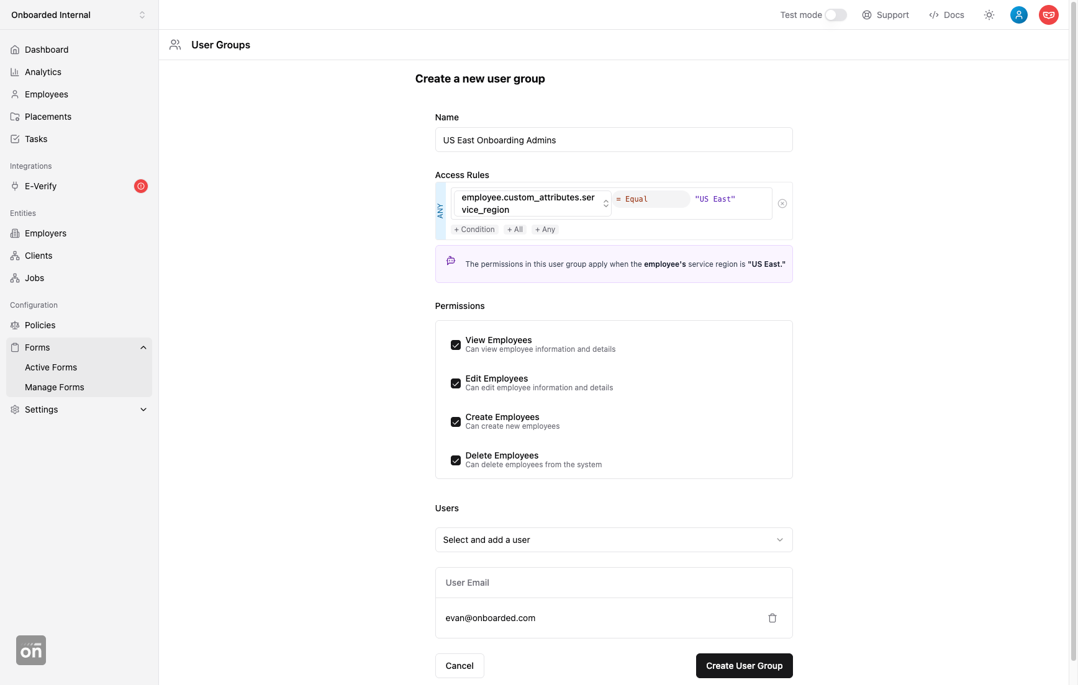Screen dimensions: 1078x685
Task: Click the trash icon next to evan@onboarded.com
Action: 772,618
